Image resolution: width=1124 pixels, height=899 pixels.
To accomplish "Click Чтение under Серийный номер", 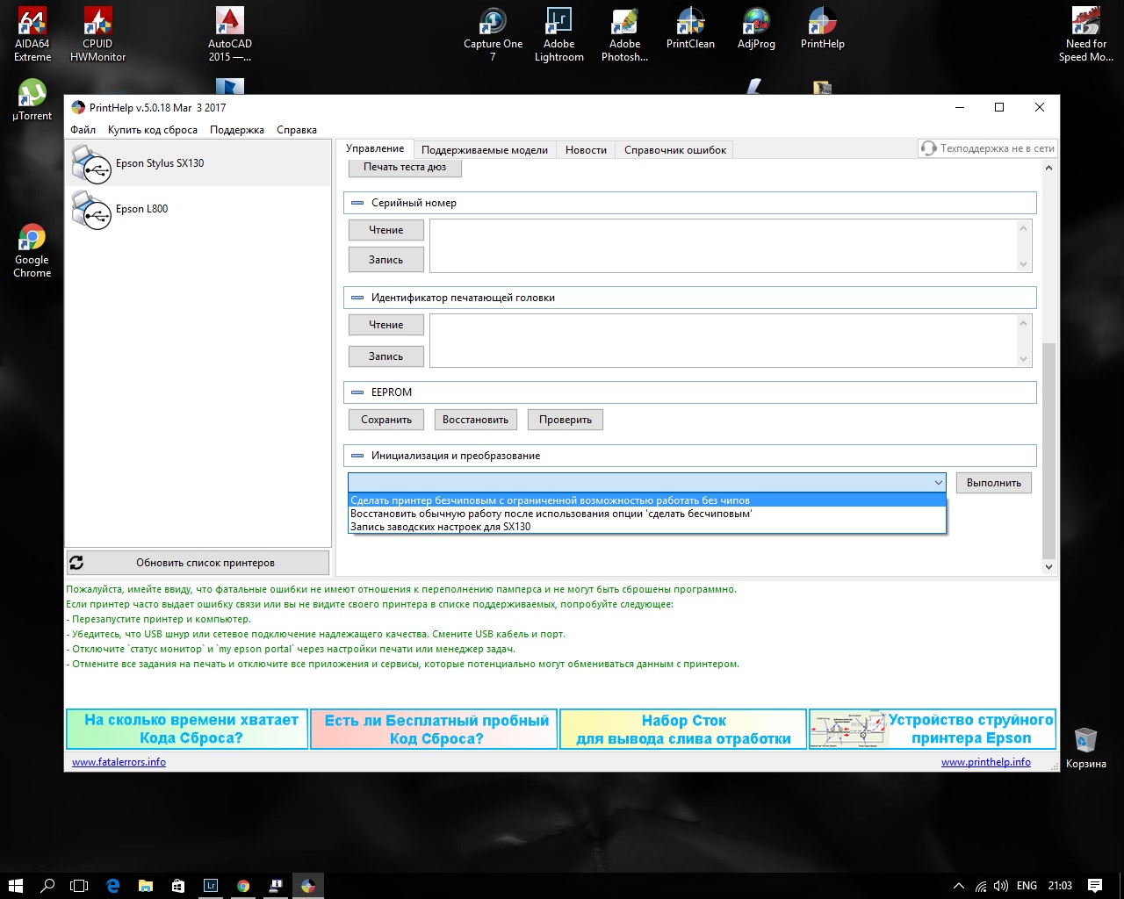I will [x=386, y=230].
